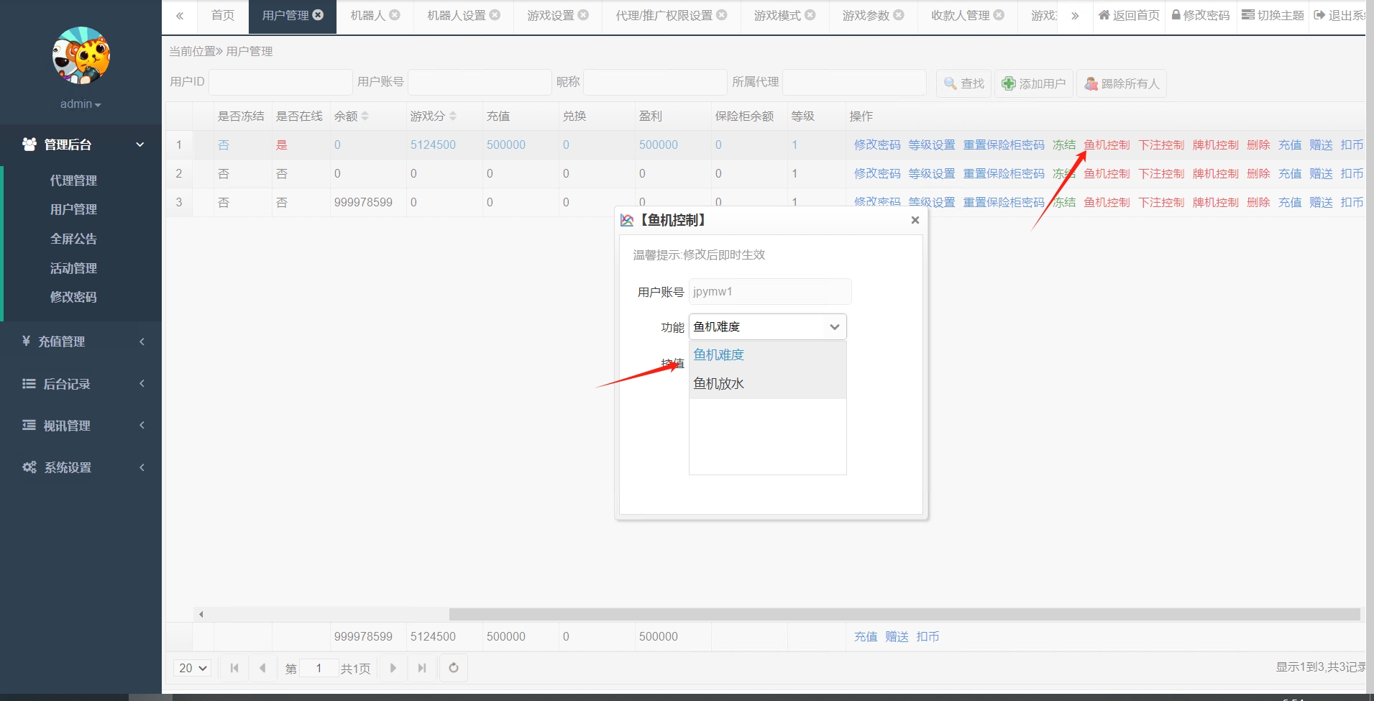This screenshot has height=701, width=1374.
Task: Expand the 充值管理 sidebar section
Action: coord(81,342)
